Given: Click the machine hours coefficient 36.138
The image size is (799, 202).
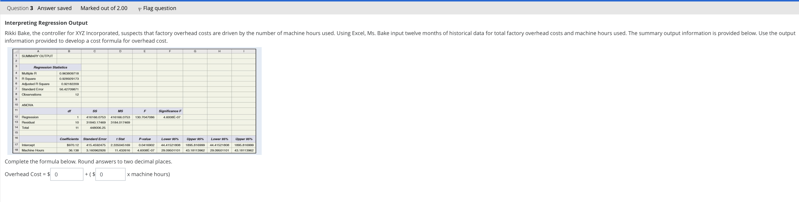Looking at the screenshot, I should point(74,150).
